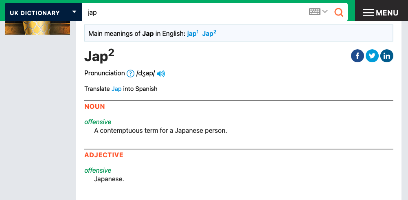Click the orange search magnifier icon
The image size is (408, 200).
coord(339,12)
